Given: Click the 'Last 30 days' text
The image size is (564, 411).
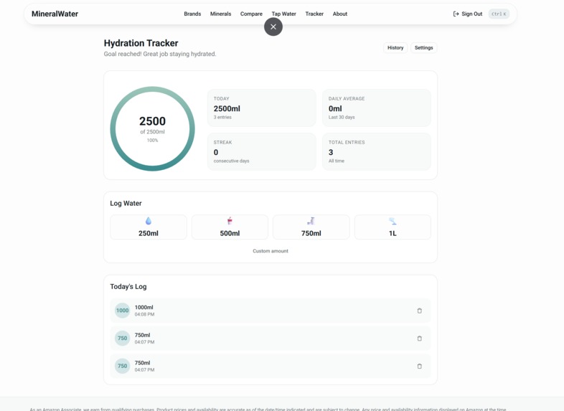Looking at the screenshot, I should coord(342,117).
